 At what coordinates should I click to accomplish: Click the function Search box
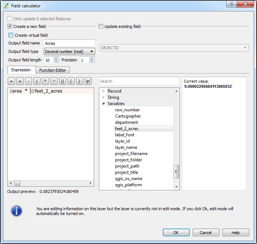(x=134, y=81)
